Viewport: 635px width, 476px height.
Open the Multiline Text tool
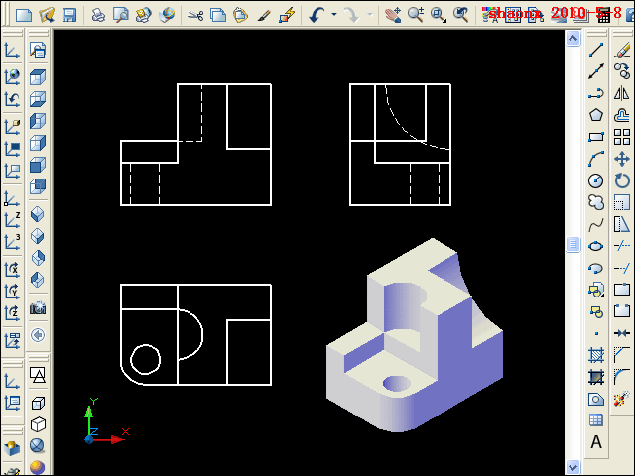[596, 442]
